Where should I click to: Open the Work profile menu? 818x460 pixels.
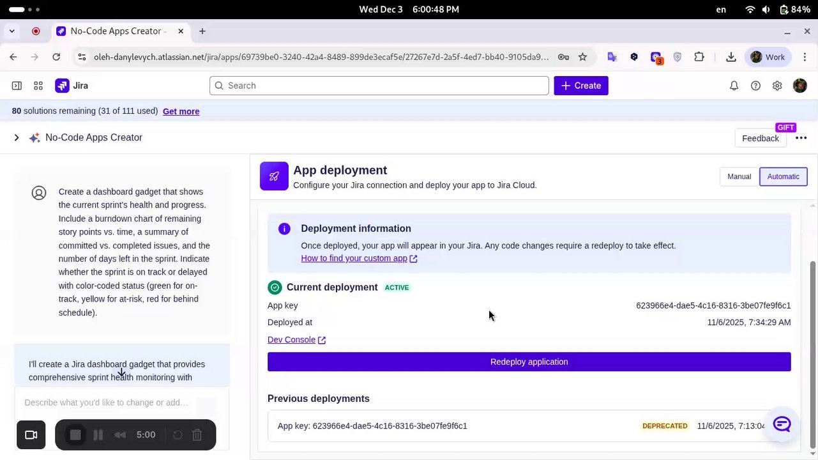click(x=768, y=57)
